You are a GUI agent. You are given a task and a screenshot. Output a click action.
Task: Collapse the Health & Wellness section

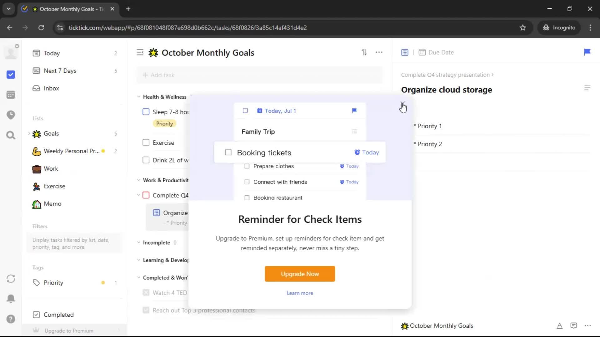pos(139,97)
